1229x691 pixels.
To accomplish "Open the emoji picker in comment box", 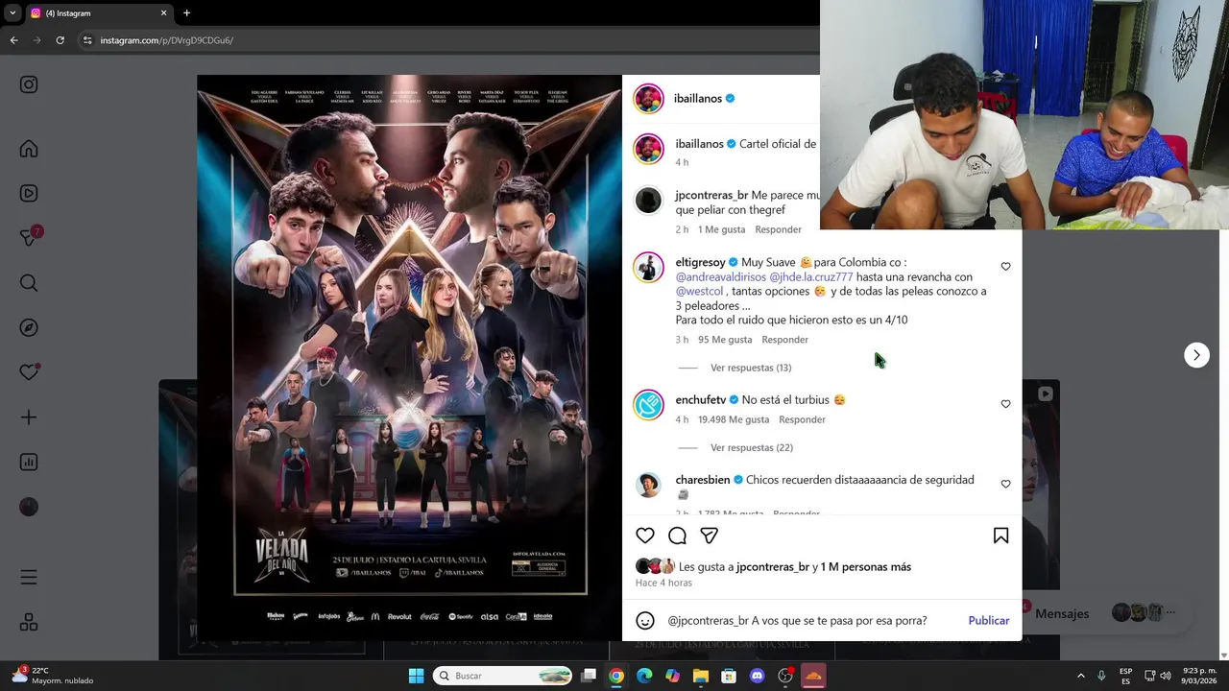I will pyautogui.click(x=645, y=621).
